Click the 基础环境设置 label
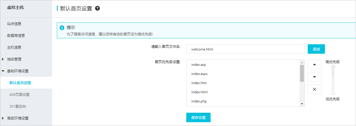This screenshot has height=126, width=356. (x=18, y=71)
